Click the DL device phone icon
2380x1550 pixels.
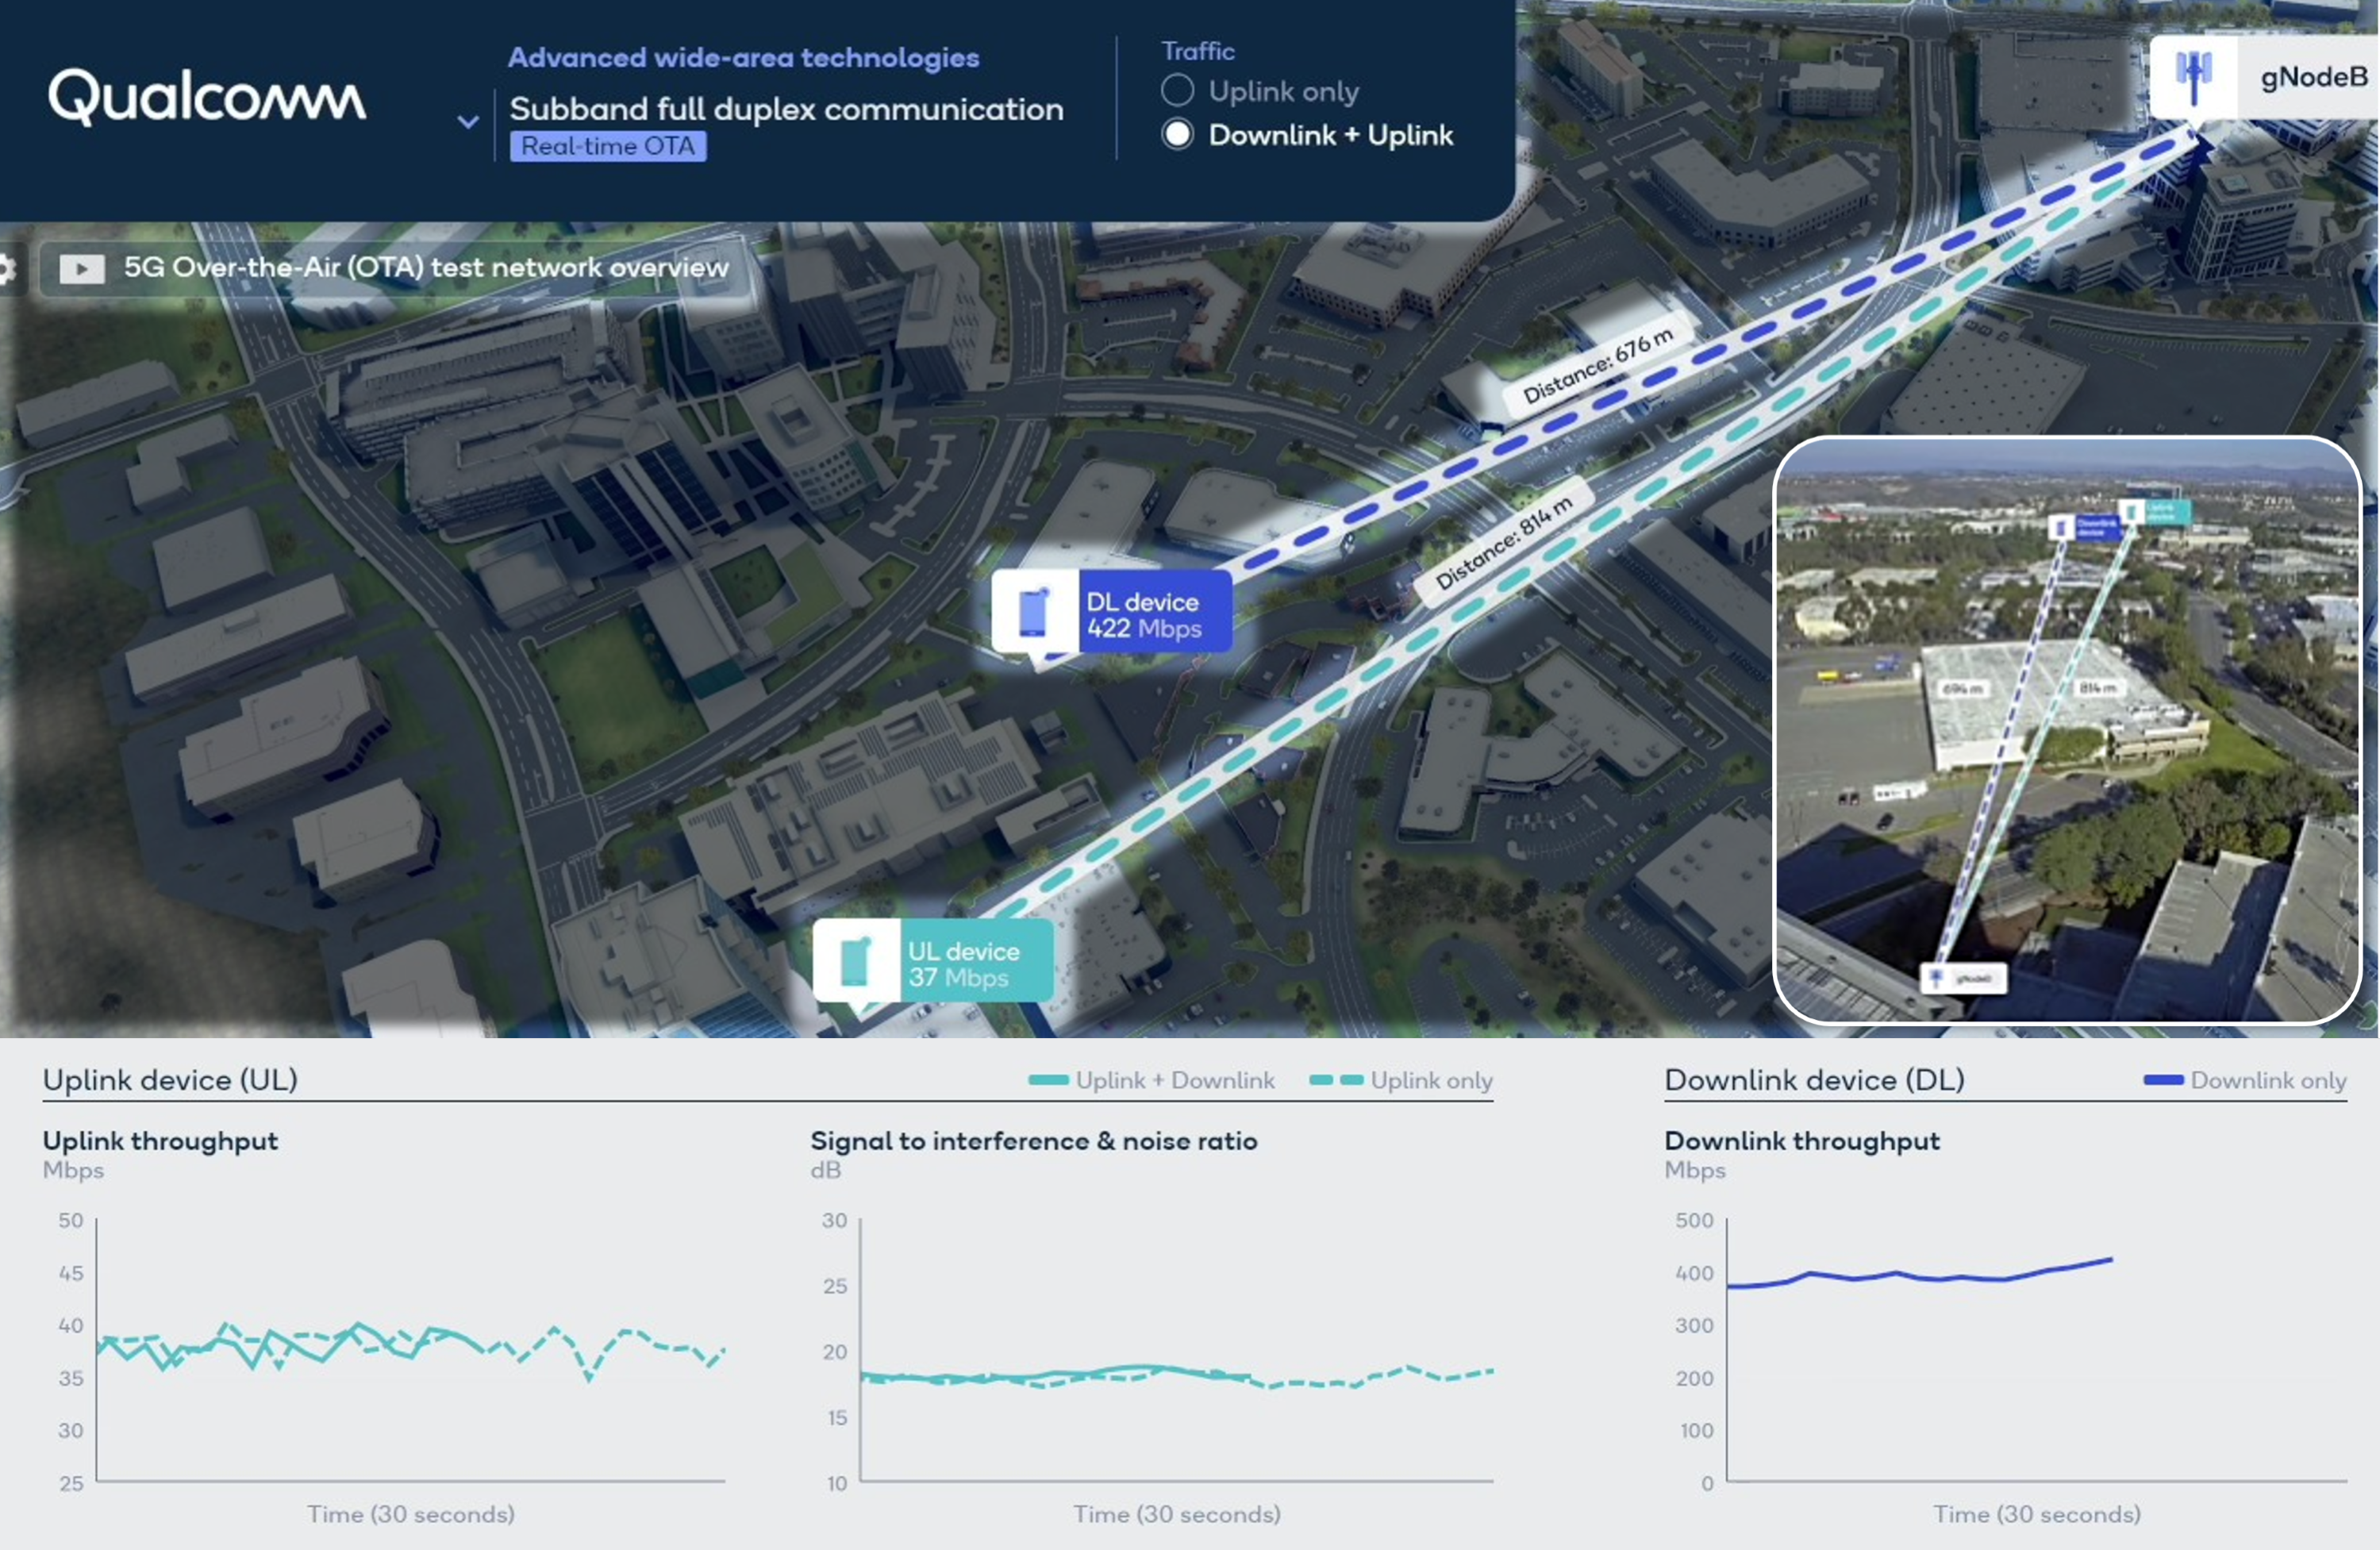1034,612
